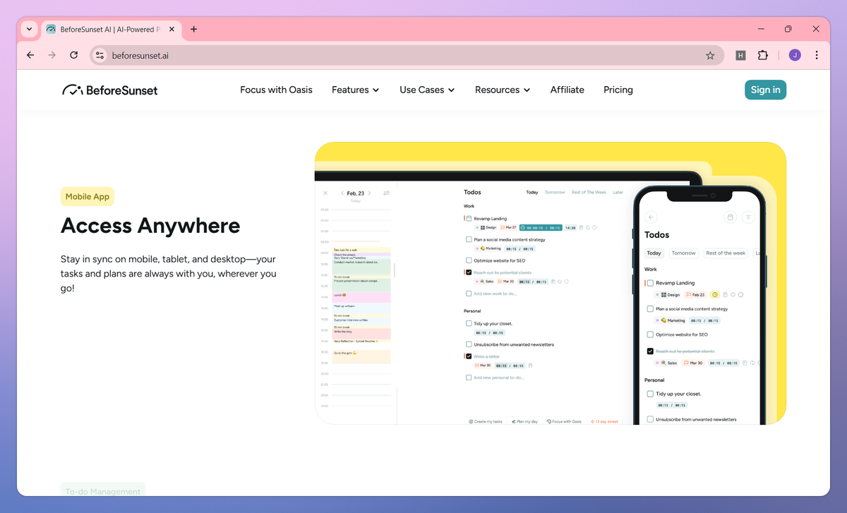Select Rest of The Week in desktop Todos

(x=589, y=192)
